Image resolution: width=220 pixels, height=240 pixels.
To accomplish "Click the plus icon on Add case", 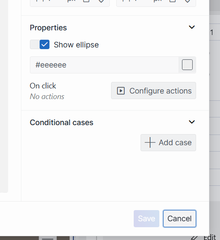I will click(150, 143).
